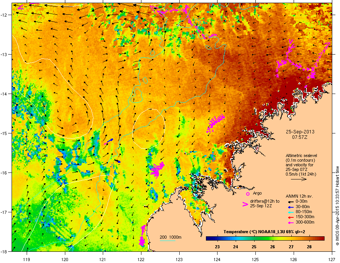This screenshot has width=340, height=263.
Task: Click the latitude axis label -16
Action: (x=4, y=173)
